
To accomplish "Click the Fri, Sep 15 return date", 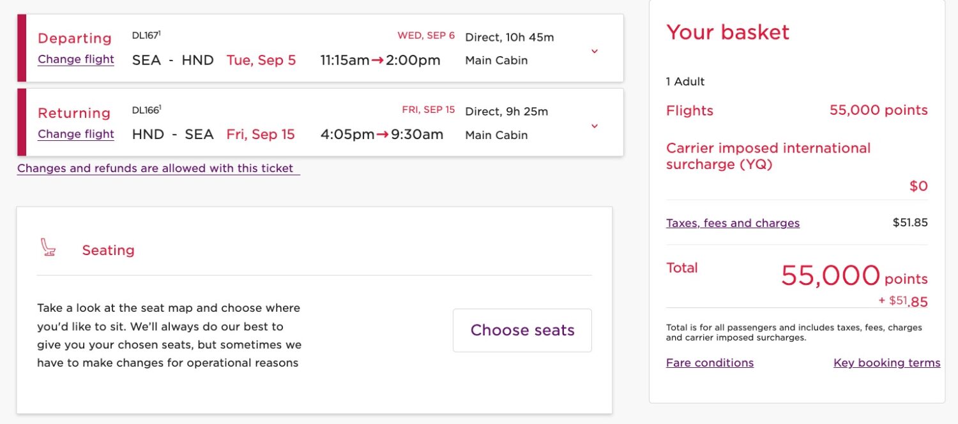I will [260, 135].
